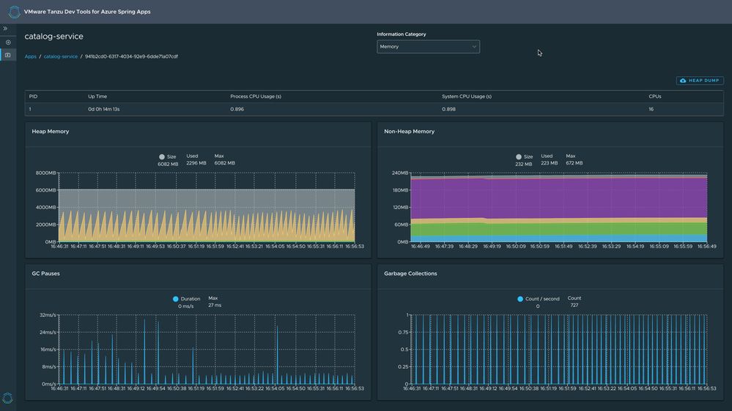Click the Non-Heap Memory panel title
This screenshot has height=411, width=732.
(410, 132)
